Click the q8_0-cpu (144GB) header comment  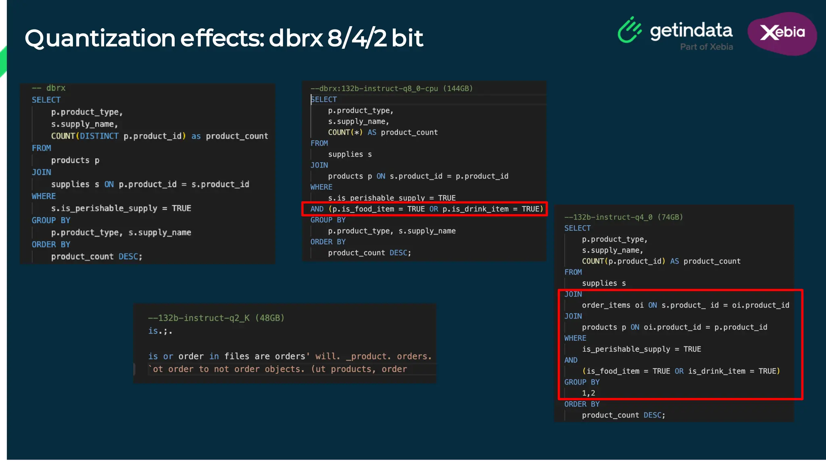(391, 89)
